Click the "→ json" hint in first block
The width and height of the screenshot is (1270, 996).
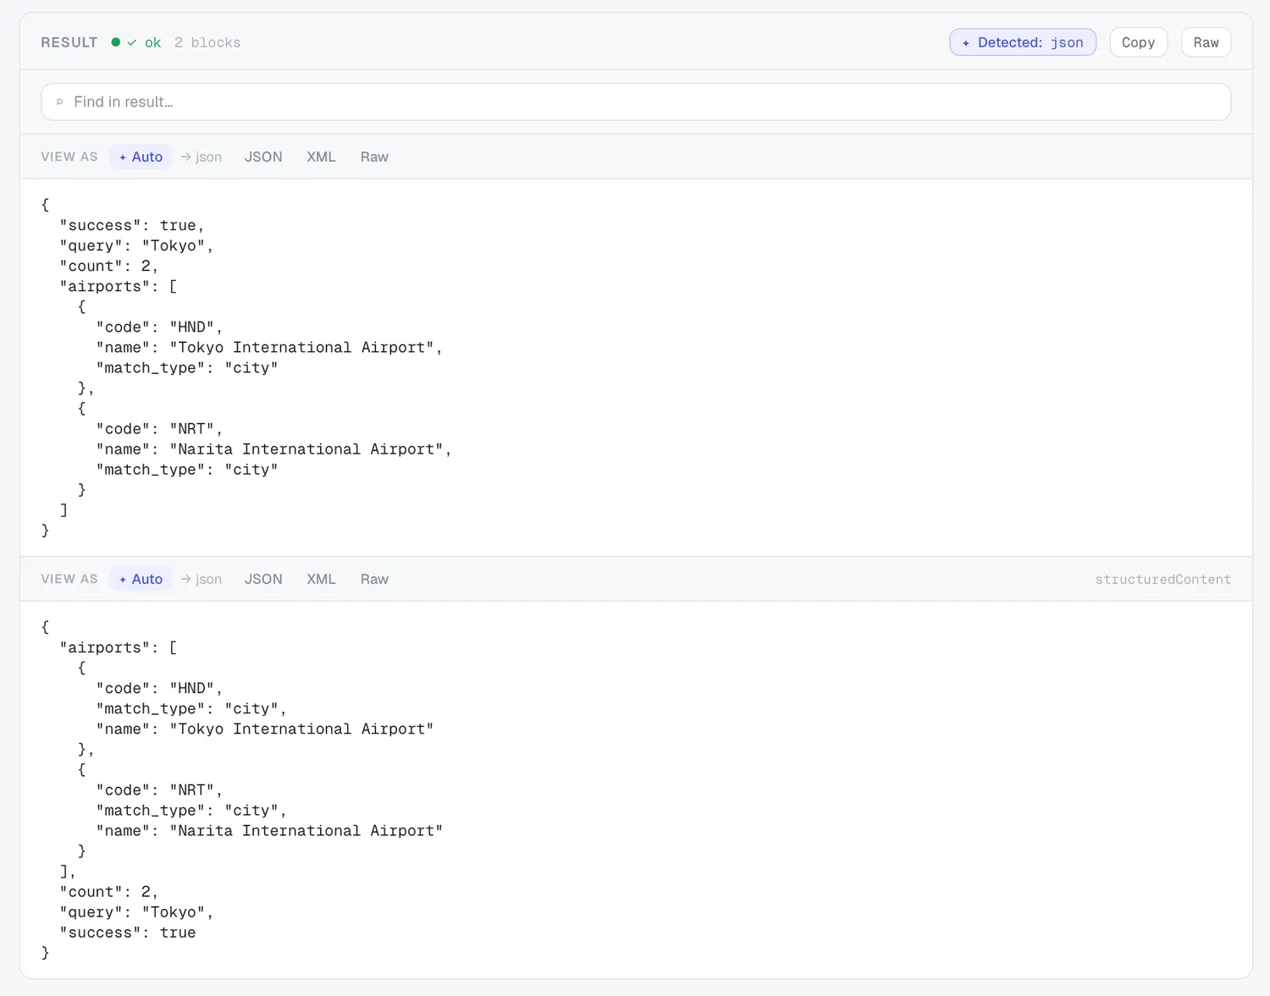click(202, 157)
